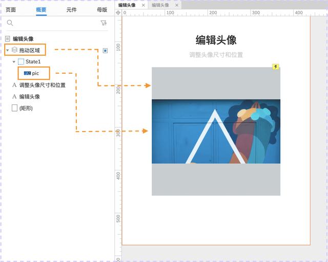Image resolution: width=328 pixels, height=262 pixels.
Task: Open the 母版 tab
Action: (102, 10)
